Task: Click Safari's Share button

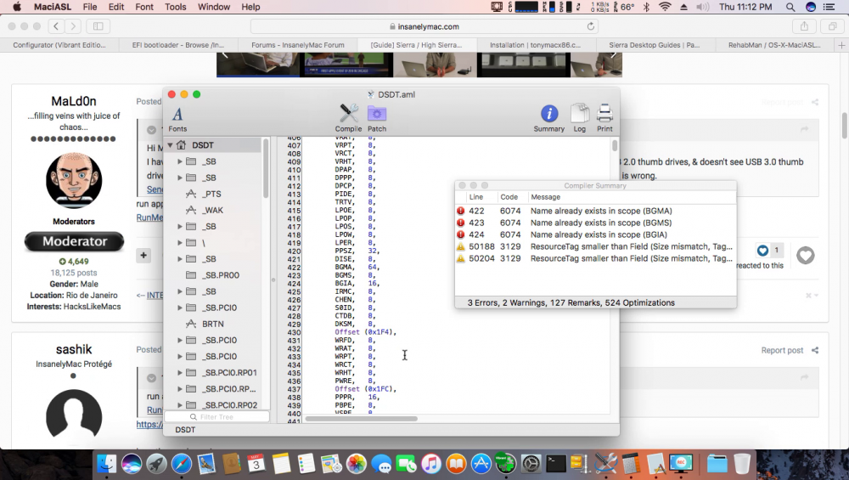Action: pos(804,26)
